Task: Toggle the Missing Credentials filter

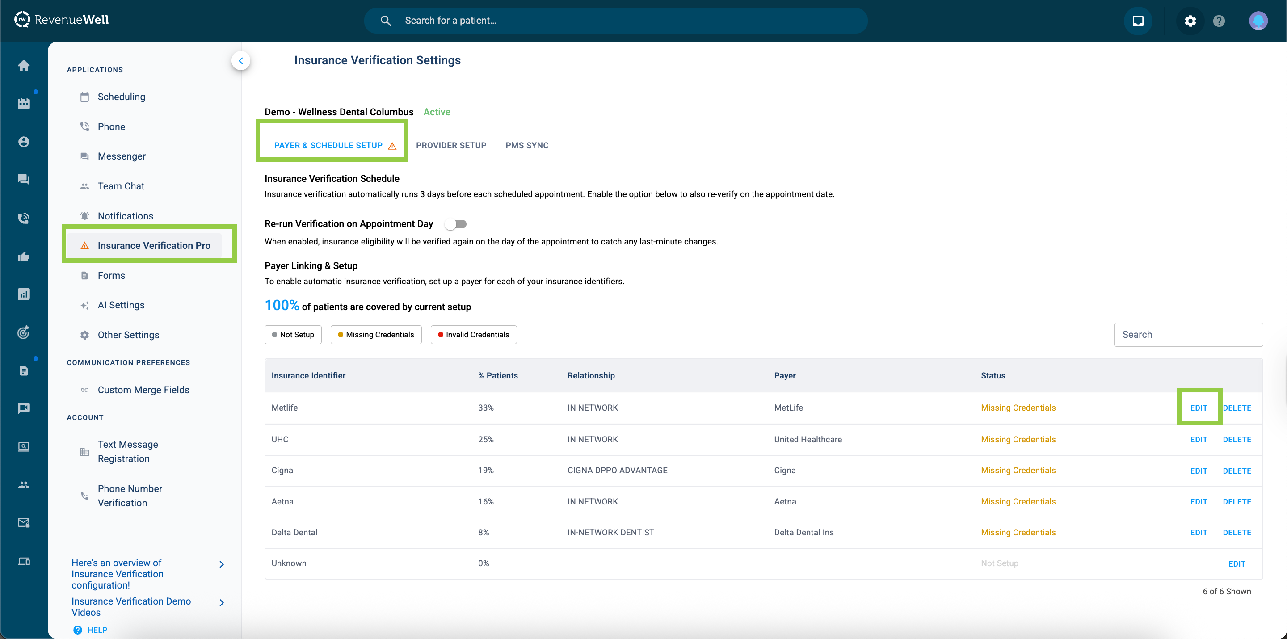Action: (x=376, y=335)
